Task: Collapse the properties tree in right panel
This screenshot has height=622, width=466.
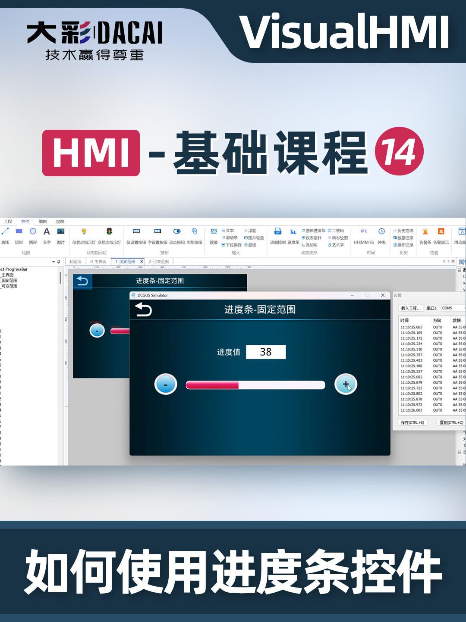Action: (459, 269)
